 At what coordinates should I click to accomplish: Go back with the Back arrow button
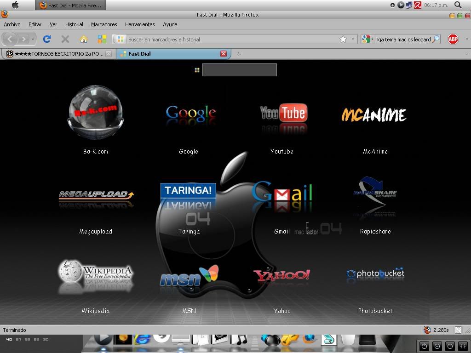10,39
